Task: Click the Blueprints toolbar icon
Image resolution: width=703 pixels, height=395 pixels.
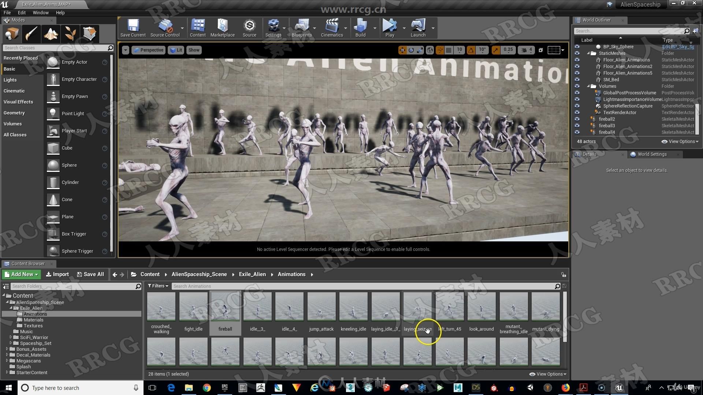Action: click(302, 27)
